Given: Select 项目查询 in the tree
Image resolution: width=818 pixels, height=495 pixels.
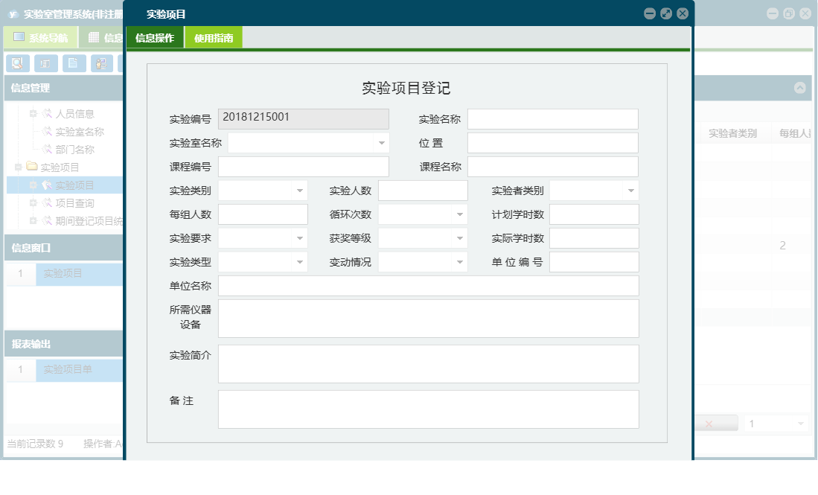Looking at the screenshot, I should pos(74,203).
